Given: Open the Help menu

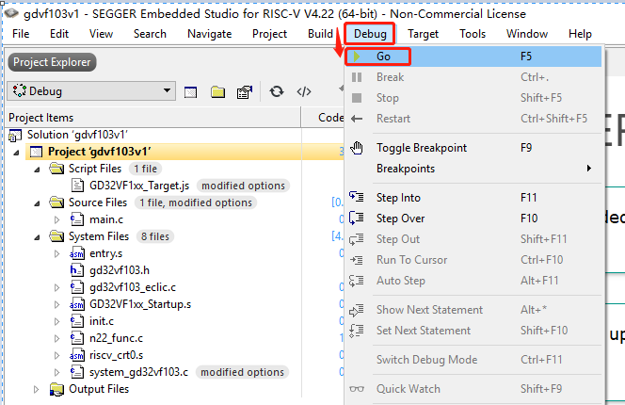Looking at the screenshot, I should pyautogui.click(x=580, y=34).
